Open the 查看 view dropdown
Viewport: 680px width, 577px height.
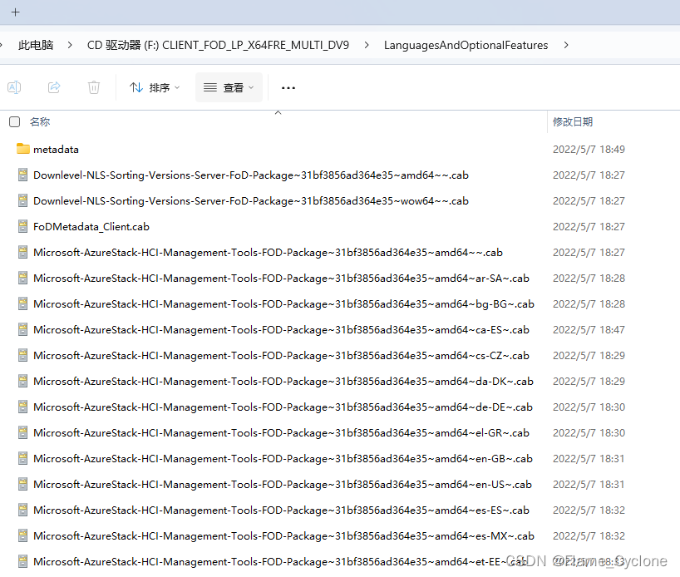point(229,87)
